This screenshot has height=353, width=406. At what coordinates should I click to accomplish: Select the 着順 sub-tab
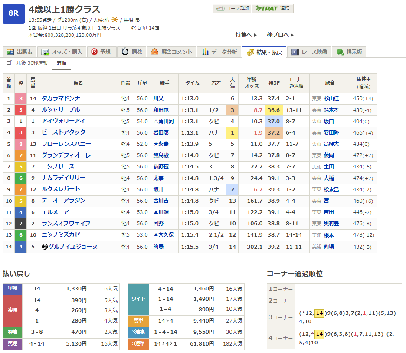pyautogui.click(x=61, y=63)
